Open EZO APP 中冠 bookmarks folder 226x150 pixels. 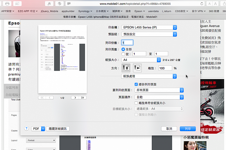[x=28, y=11]
